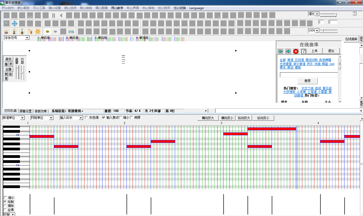This screenshot has width=363, height=216.
Task: Click the 纵向变大 button
Action: click(x=244, y=118)
